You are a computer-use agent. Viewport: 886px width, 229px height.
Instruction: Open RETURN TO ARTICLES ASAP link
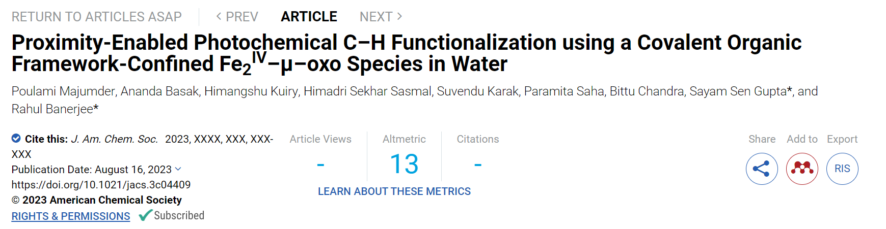[x=97, y=17]
